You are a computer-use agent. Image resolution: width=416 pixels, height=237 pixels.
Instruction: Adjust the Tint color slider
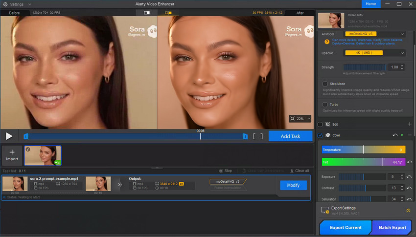[x=364, y=162]
